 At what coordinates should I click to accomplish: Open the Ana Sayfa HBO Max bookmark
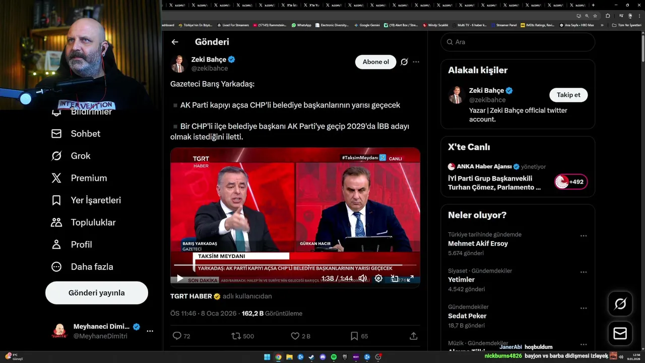coord(576,25)
